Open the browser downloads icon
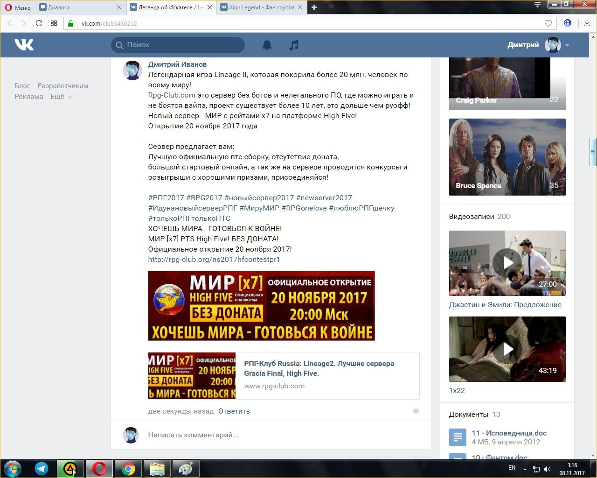597x478 pixels. [587, 23]
